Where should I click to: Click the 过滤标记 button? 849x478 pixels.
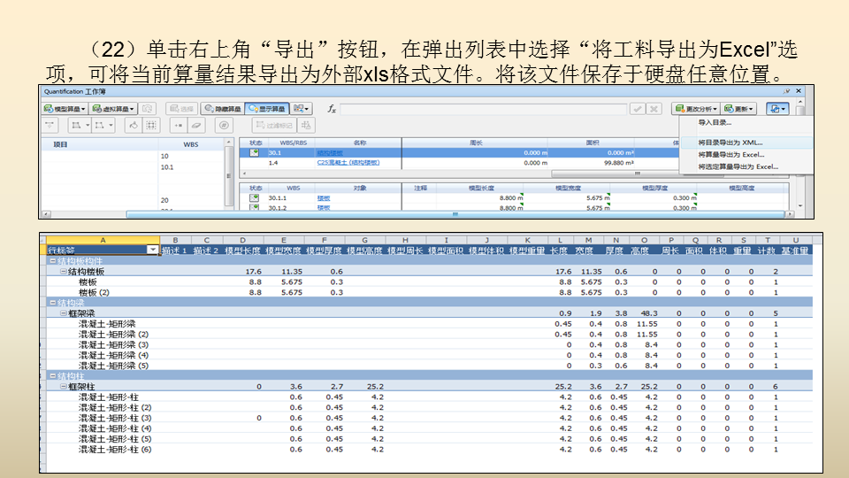tap(274, 125)
